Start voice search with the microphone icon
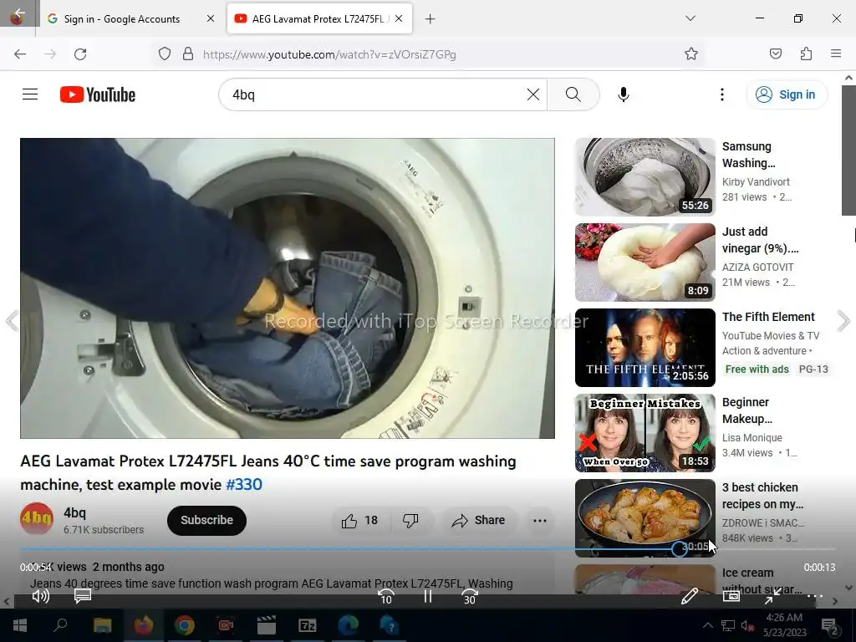This screenshot has height=642, width=856. point(624,94)
